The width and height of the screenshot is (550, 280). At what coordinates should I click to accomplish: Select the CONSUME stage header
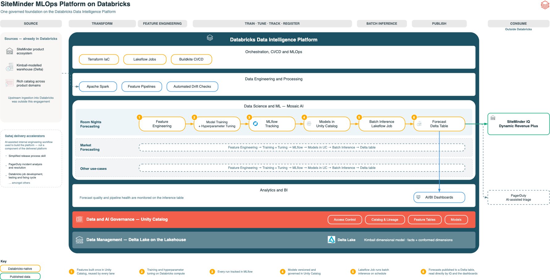[x=519, y=23]
